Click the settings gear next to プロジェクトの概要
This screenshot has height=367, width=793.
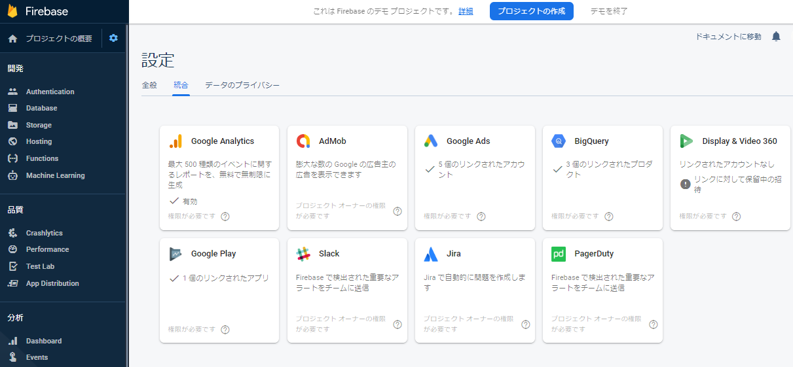pyautogui.click(x=113, y=39)
